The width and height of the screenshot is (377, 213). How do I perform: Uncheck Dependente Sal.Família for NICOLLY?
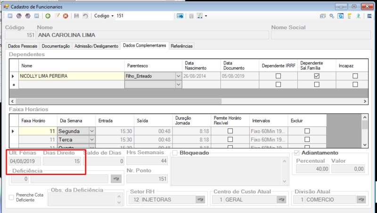pos(317,76)
